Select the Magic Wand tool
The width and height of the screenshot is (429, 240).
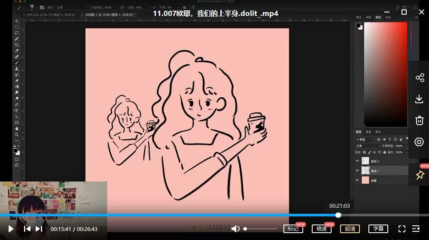(x=17, y=39)
